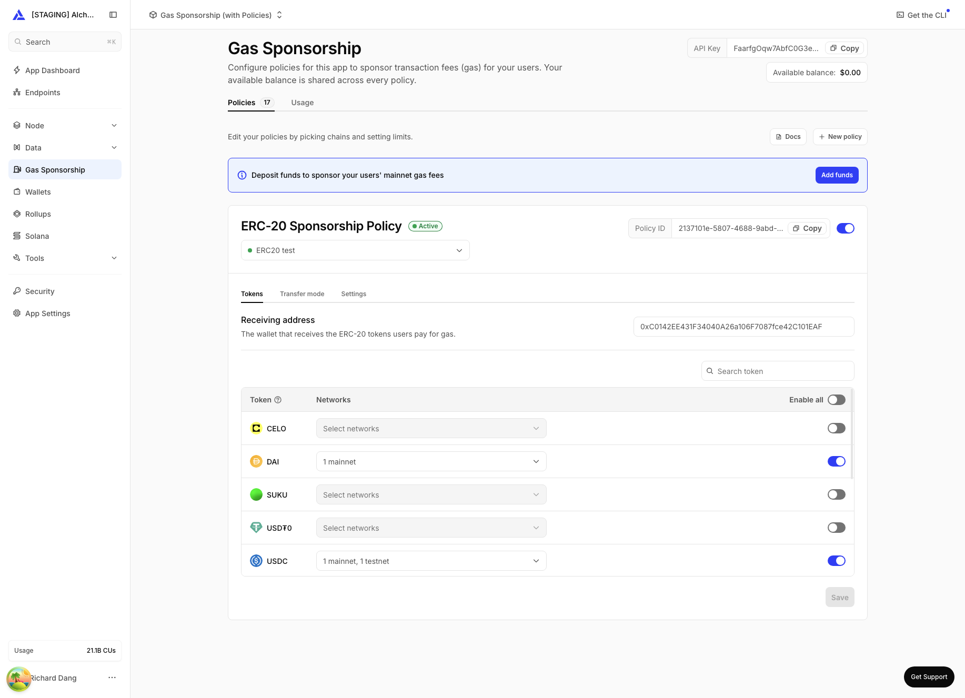Select the Tokens tab
Image resolution: width=965 pixels, height=698 pixels.
pyautogui.click(x=252, y=294)
